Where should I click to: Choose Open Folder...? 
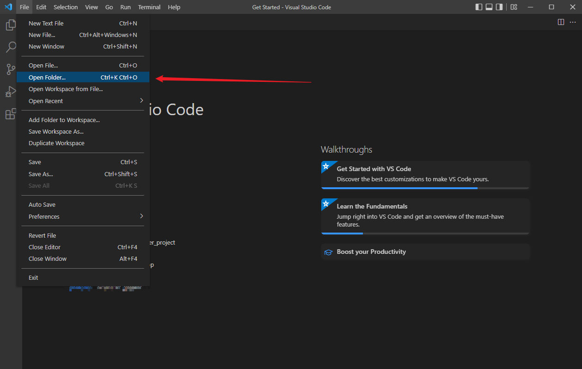click(x=83, y=77)
